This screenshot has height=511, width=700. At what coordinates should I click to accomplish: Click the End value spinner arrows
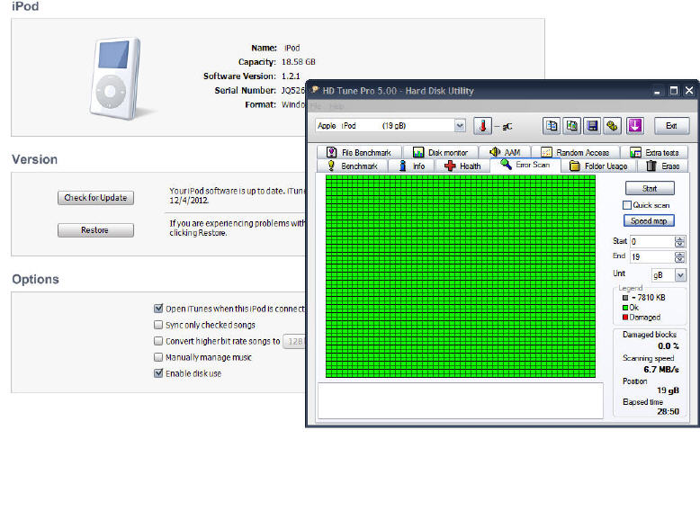[x=679, y=256]
